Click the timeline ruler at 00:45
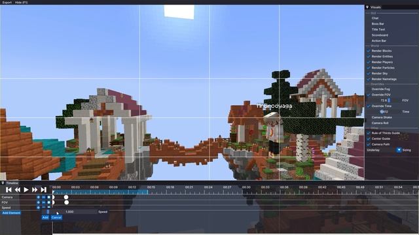This screenshot has height=235, width=419. pos(341,187)
